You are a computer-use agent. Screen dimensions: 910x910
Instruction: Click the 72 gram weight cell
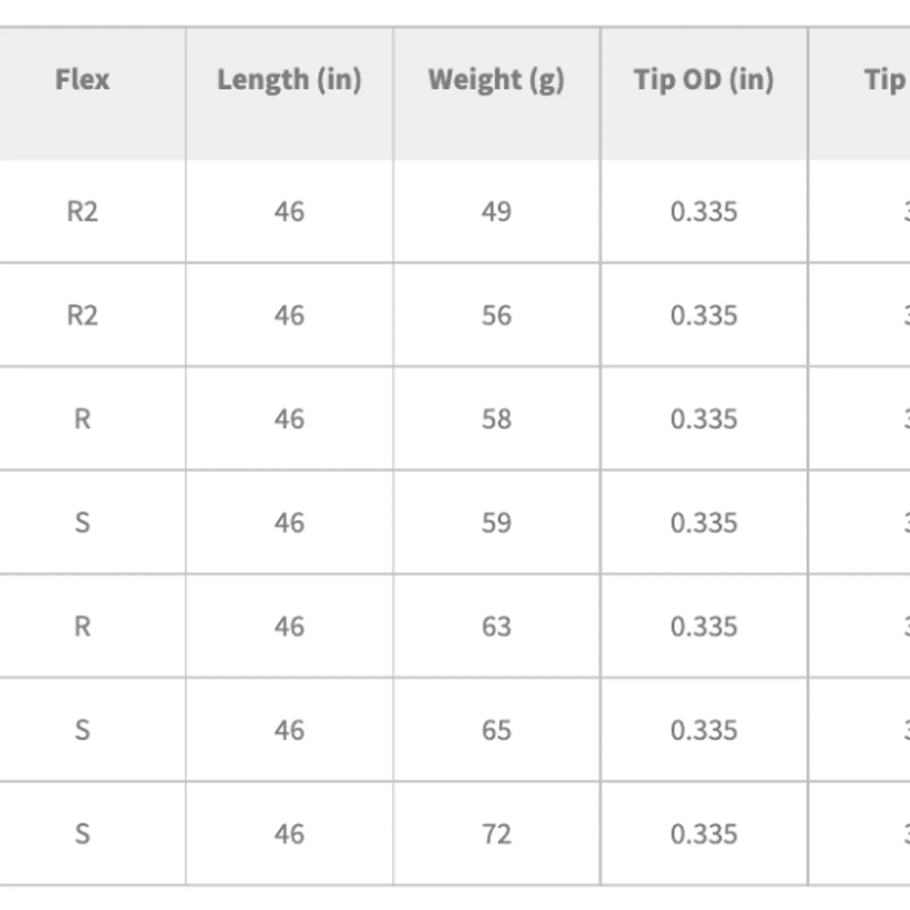click(x=497, y=834)
